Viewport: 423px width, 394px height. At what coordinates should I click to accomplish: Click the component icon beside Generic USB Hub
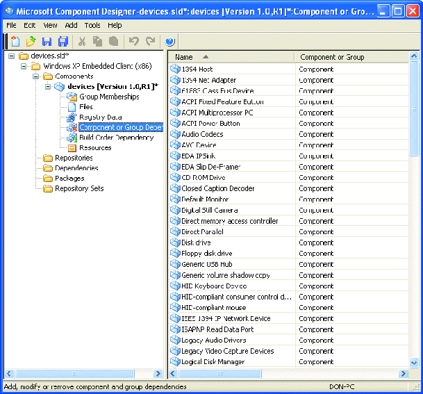(x=175, y=264)
